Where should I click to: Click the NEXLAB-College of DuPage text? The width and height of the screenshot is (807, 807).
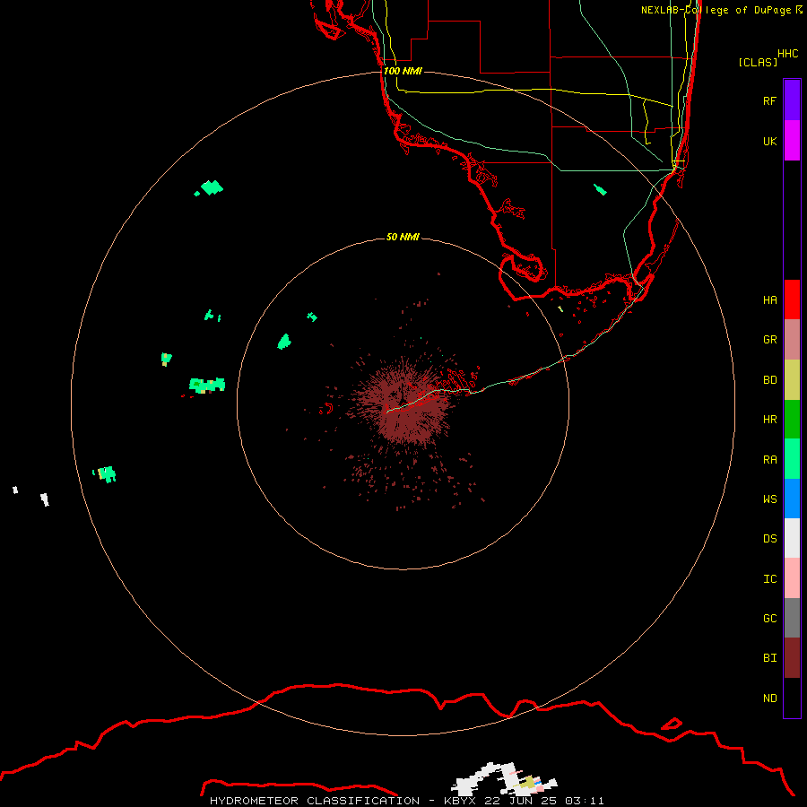[716, 10]
